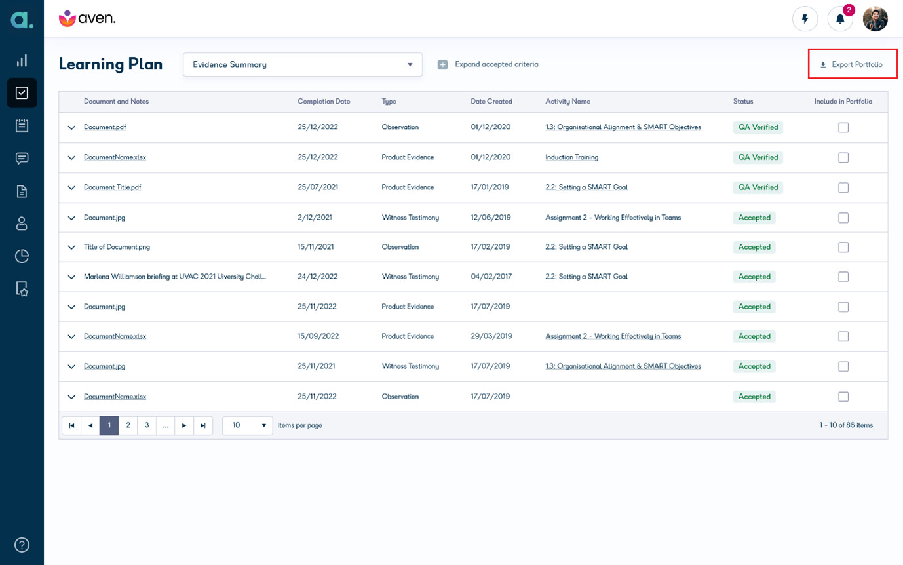The image size is (903, 565).
Task: Click the Date Created column header
Action: [x=491, y=102]
